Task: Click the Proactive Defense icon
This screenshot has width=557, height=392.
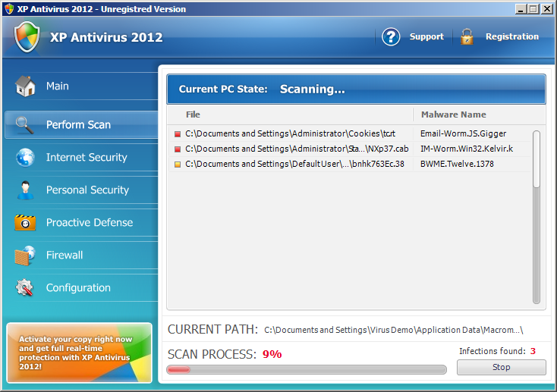Action: click(25, 223)
